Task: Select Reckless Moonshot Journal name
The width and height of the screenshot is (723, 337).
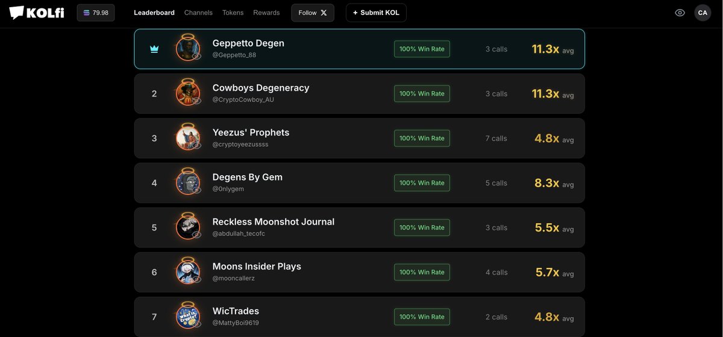Action: pyautogui.click(x=274, y=221)
